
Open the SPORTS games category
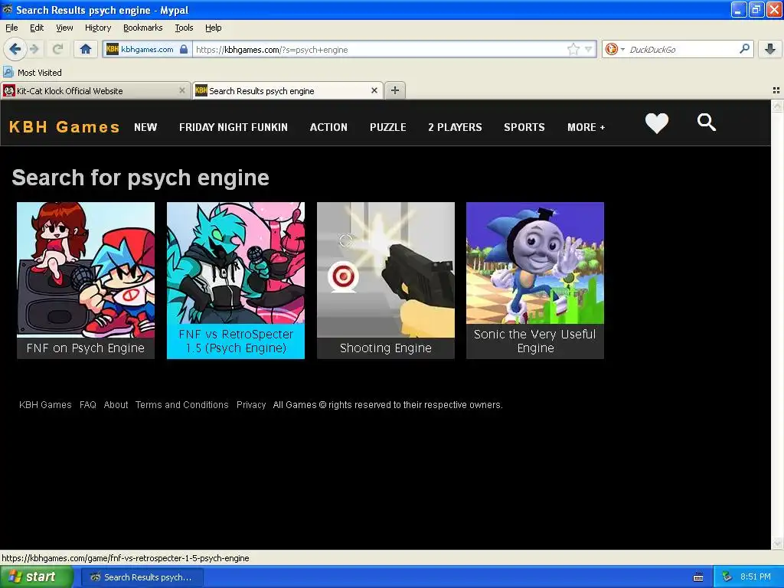pyautogui.click(x=524, y=127)
